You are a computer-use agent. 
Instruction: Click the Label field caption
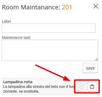(6, 21)
